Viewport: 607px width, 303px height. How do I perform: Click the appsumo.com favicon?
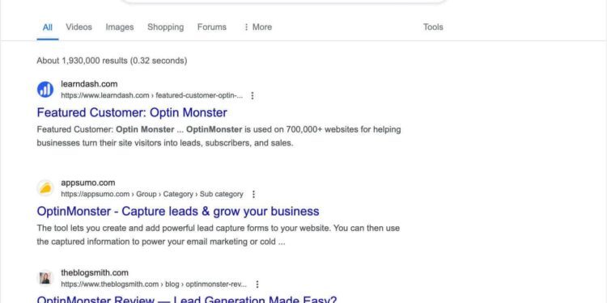[45, 188]
